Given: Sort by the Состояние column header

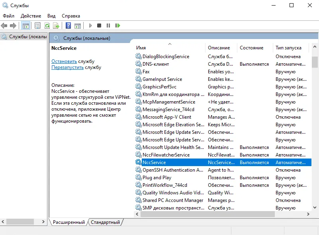Looking at the screenshot, I should [255, 48].
